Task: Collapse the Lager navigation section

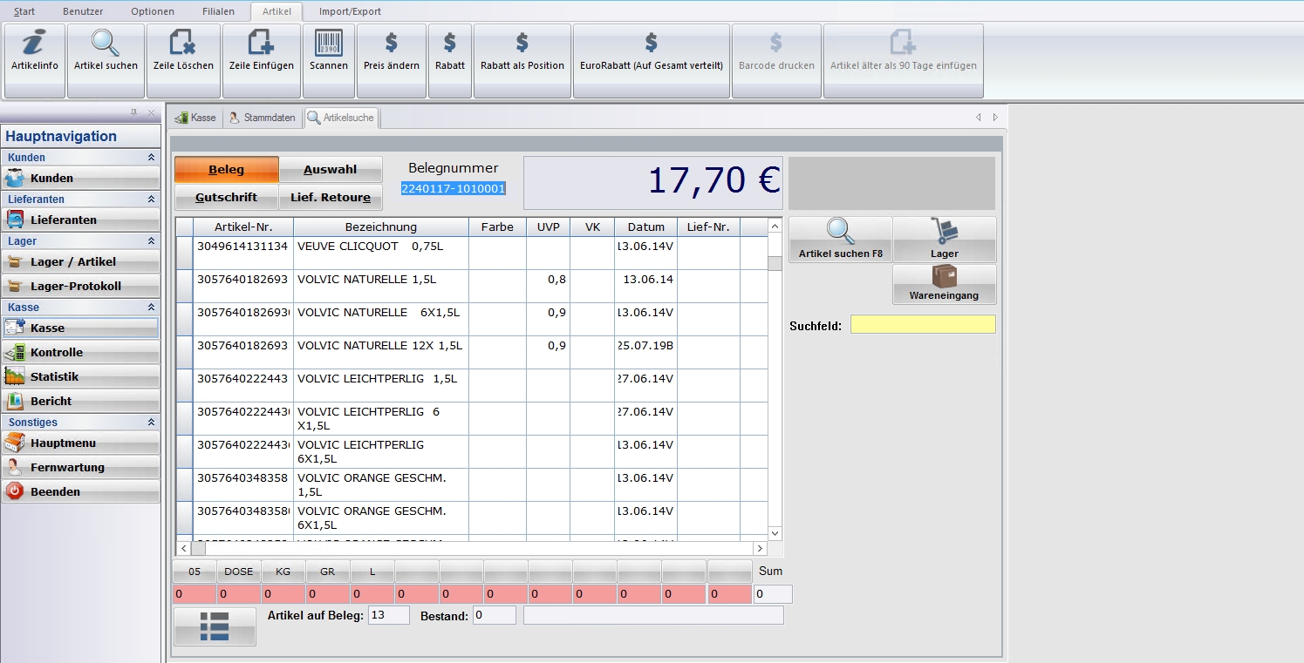Action: 151,241
